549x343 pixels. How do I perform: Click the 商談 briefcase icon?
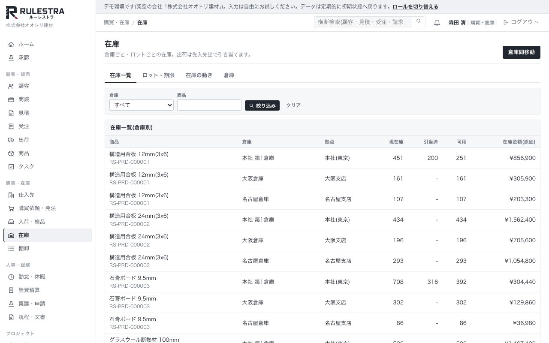[x=11, y=99]
